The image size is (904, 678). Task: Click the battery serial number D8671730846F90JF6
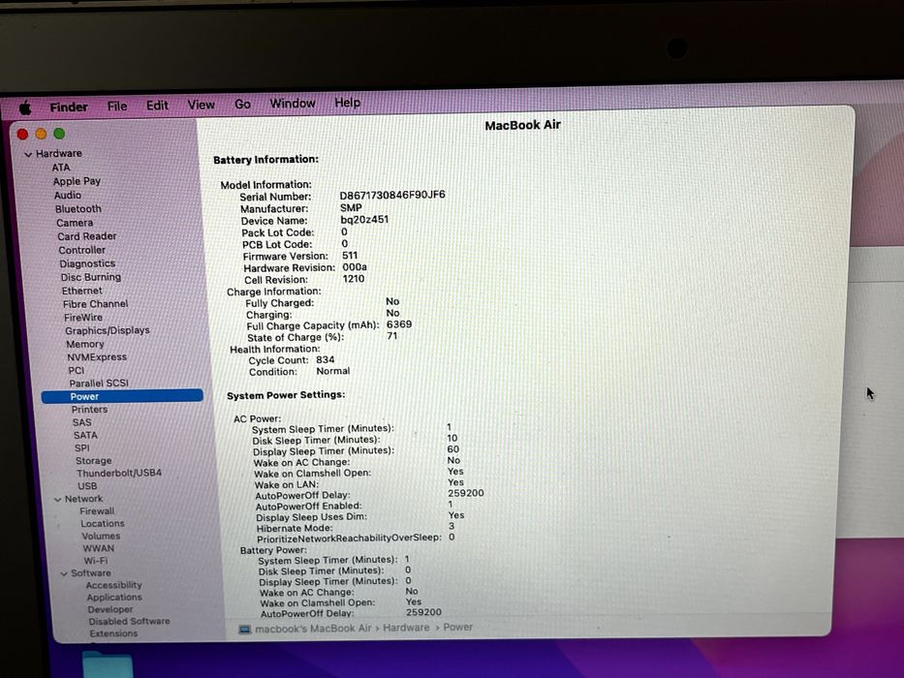(x=392, y=195)
